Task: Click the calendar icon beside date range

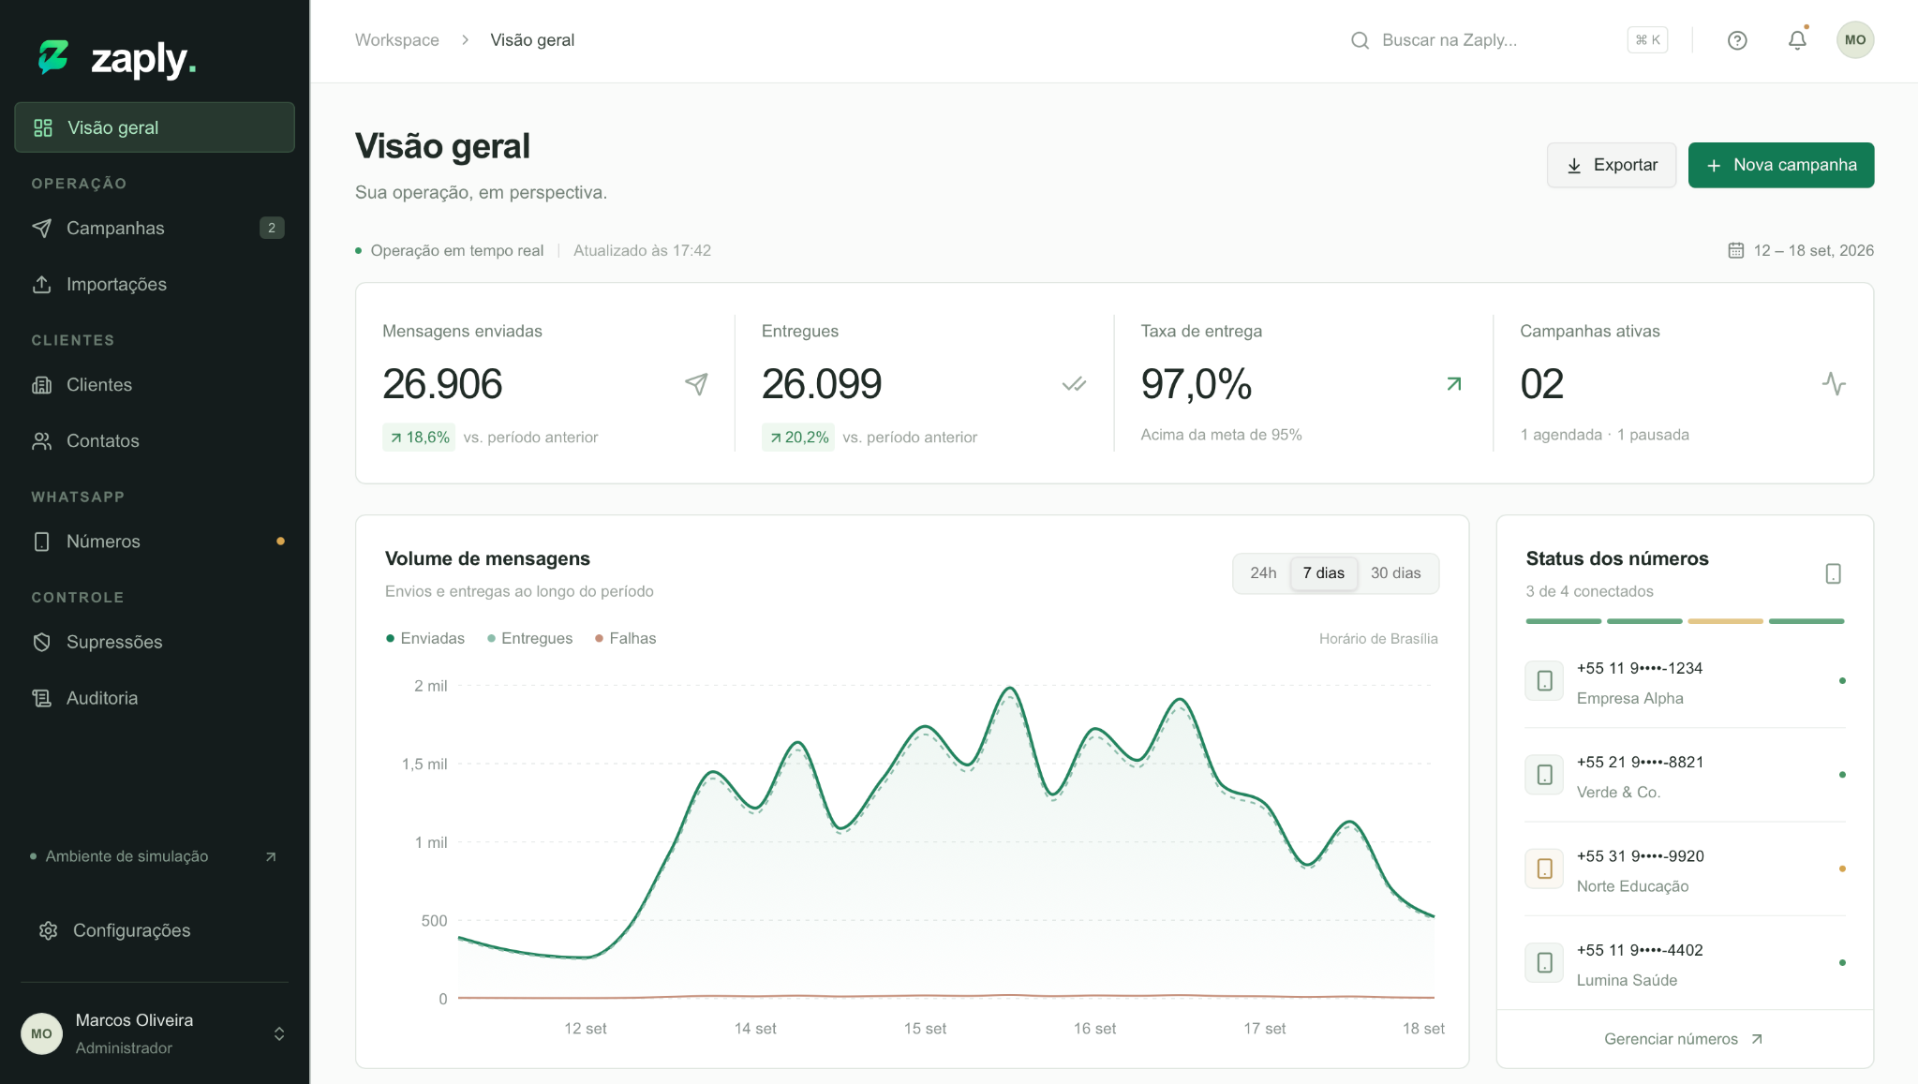Action: click(1736, 250)
